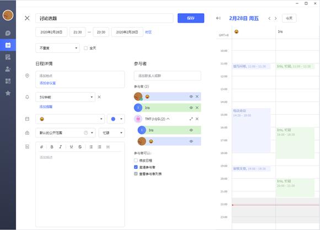Viewport: 320px width, 230px height.
Task: Toggle visibility for emoji member in TMT group
Action: pyautogui.click(x=191, y=141)
